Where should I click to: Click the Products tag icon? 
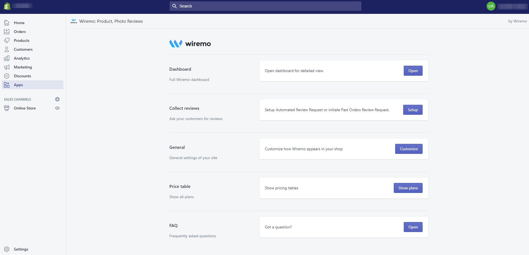coord(7,40)
